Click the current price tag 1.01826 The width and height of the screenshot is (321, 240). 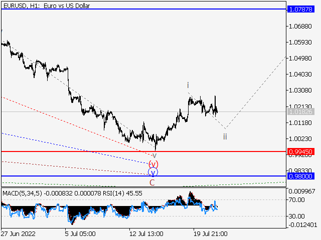click(301, 111)
